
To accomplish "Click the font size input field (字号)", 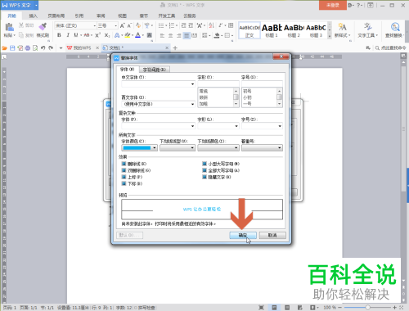I will (x=262, y=84).
